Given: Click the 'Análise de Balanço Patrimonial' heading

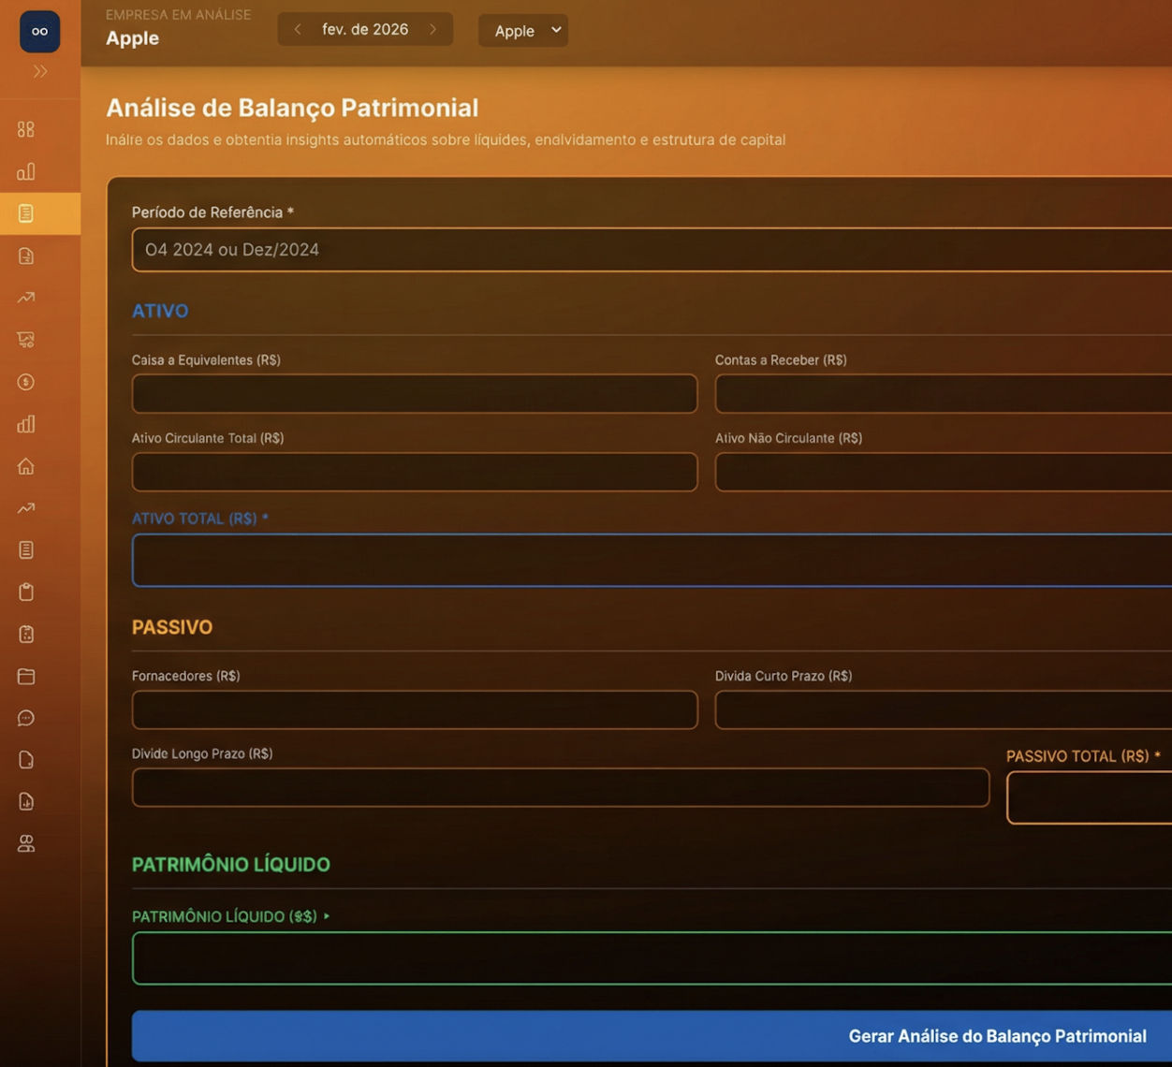Looking at the screenshot, I should pyautogui.click(x=292, y=108).
